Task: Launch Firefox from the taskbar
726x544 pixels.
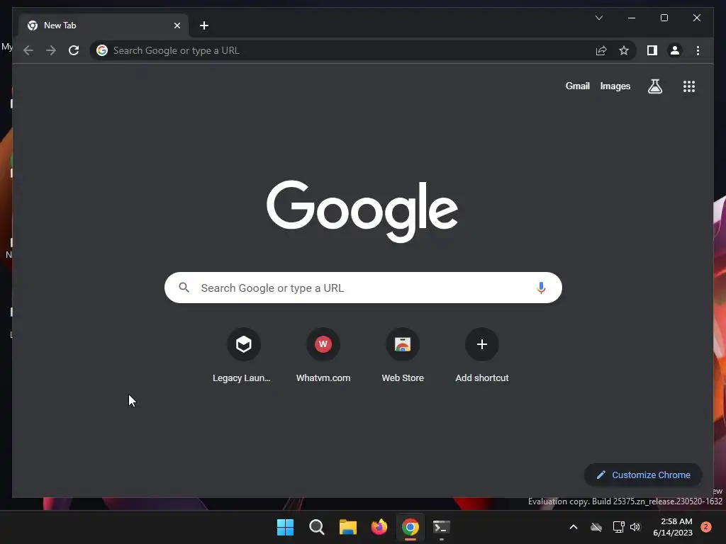Action: (x=379, y=527)
